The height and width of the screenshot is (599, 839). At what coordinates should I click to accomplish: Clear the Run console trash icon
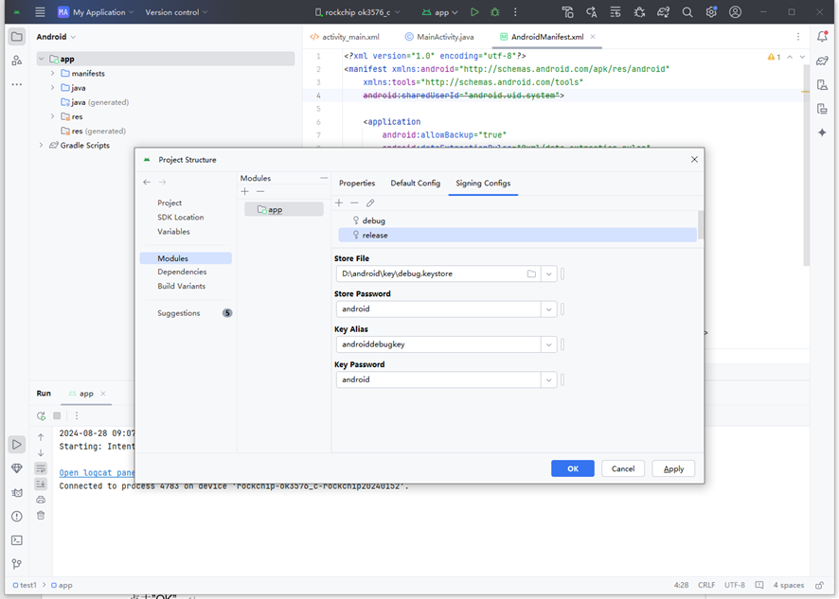[41, 516]
